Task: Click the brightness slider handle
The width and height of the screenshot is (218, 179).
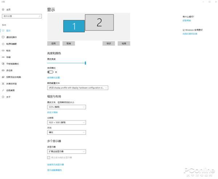Action: (x=85, y=63)
